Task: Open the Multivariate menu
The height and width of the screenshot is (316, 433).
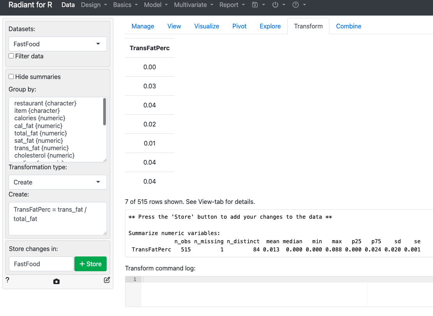Action: pos(194,5)
